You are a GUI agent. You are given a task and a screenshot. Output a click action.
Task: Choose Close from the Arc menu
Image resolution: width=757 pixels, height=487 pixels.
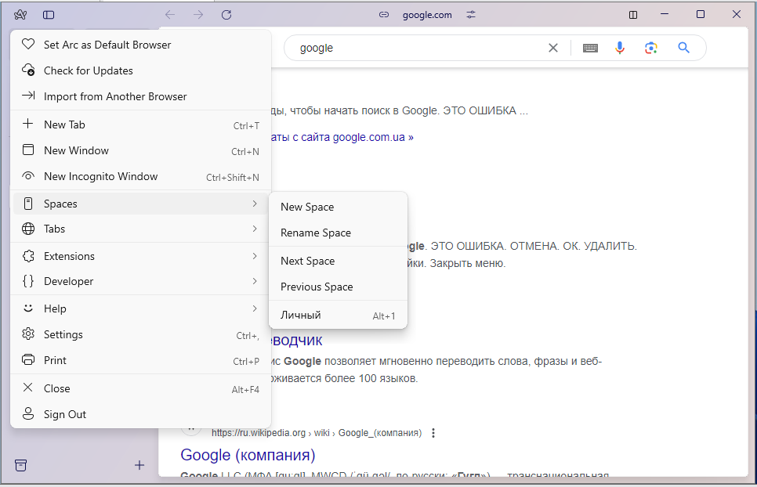click(140, 388)
